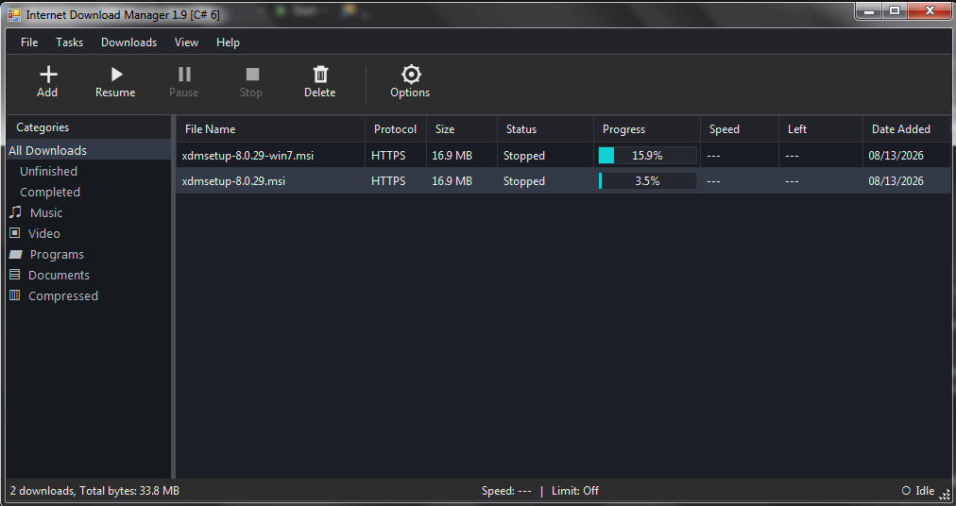This screenshot has width=956, height=506.
Task: Select the Compressed category
Action: tap(62, 295)
